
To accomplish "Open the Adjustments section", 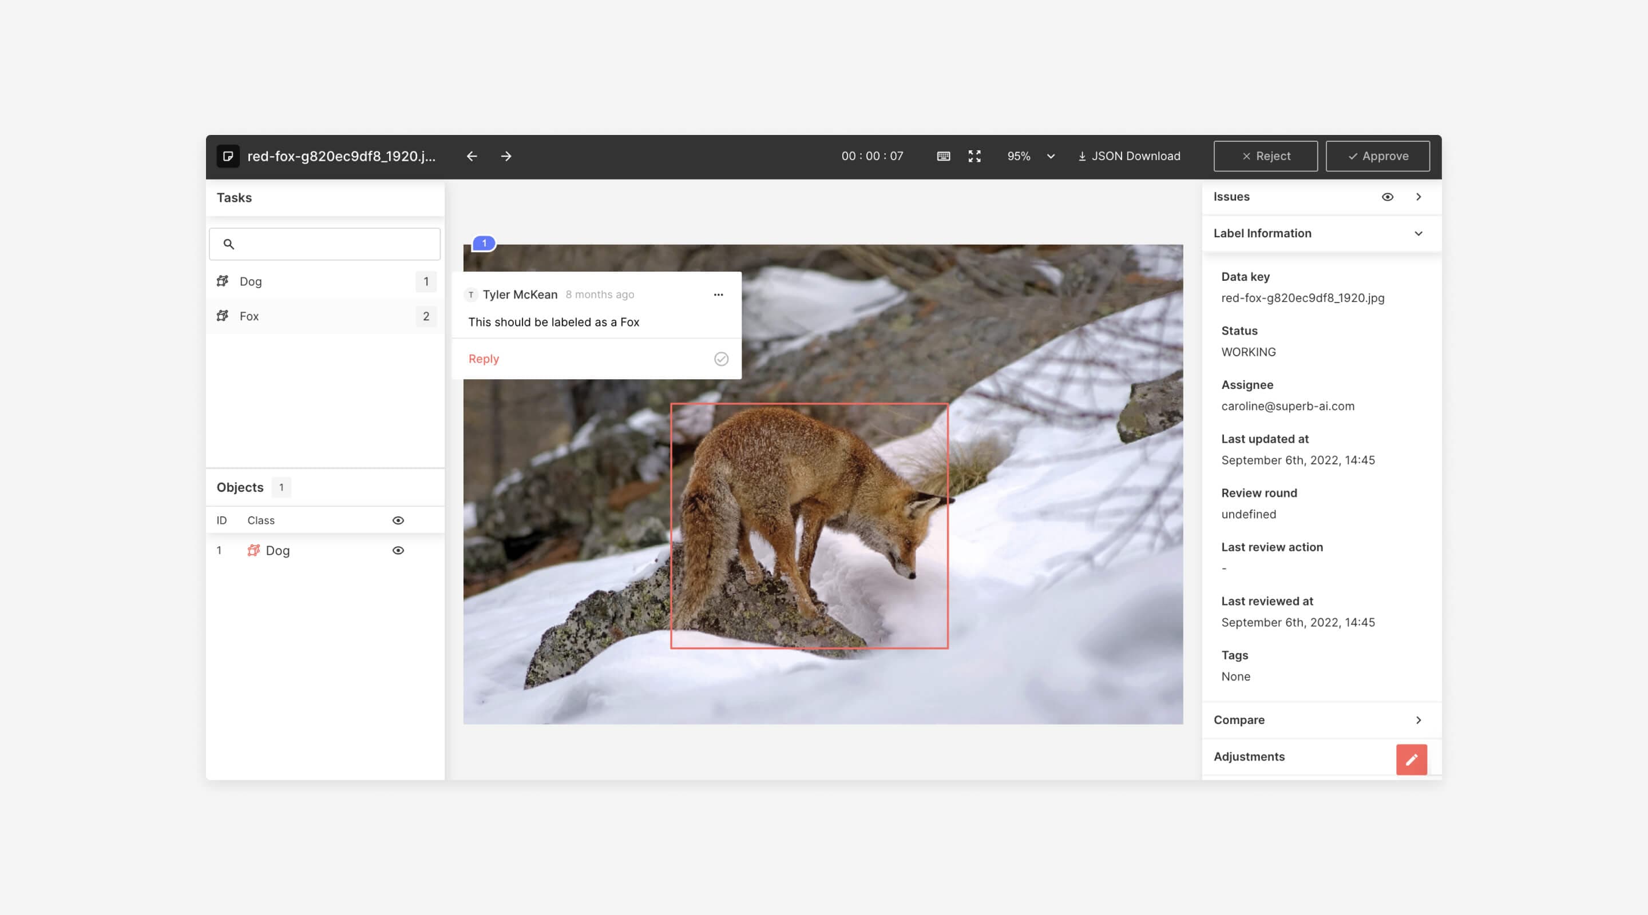I will [x=1249, y=757].
